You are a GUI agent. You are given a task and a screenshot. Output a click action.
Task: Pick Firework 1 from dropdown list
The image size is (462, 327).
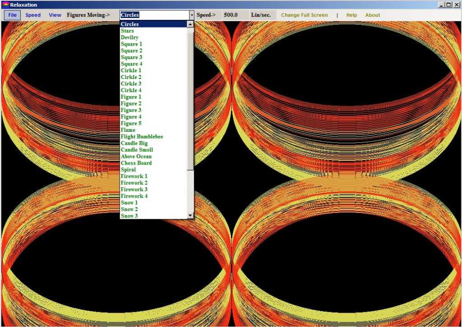[134, 176]
